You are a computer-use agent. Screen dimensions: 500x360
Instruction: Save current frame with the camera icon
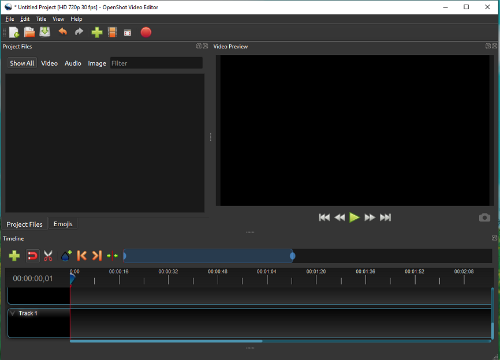[x=484, y=217]
